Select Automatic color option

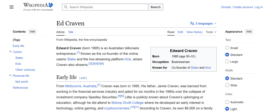click(x=227, y=102)
